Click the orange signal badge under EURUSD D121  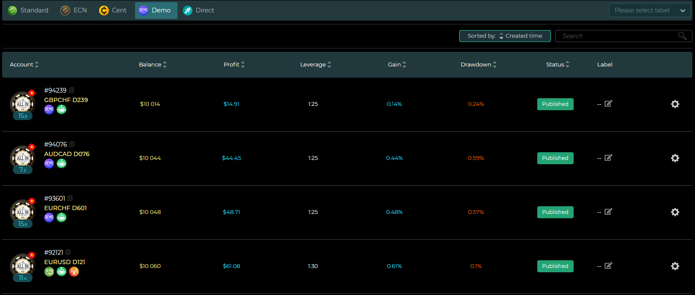click(x=74, y=272)
